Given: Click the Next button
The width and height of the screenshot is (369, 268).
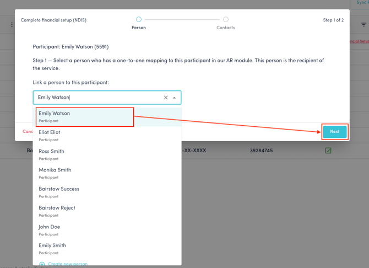Looking at the screenshot, I should [x=334, y=132].
